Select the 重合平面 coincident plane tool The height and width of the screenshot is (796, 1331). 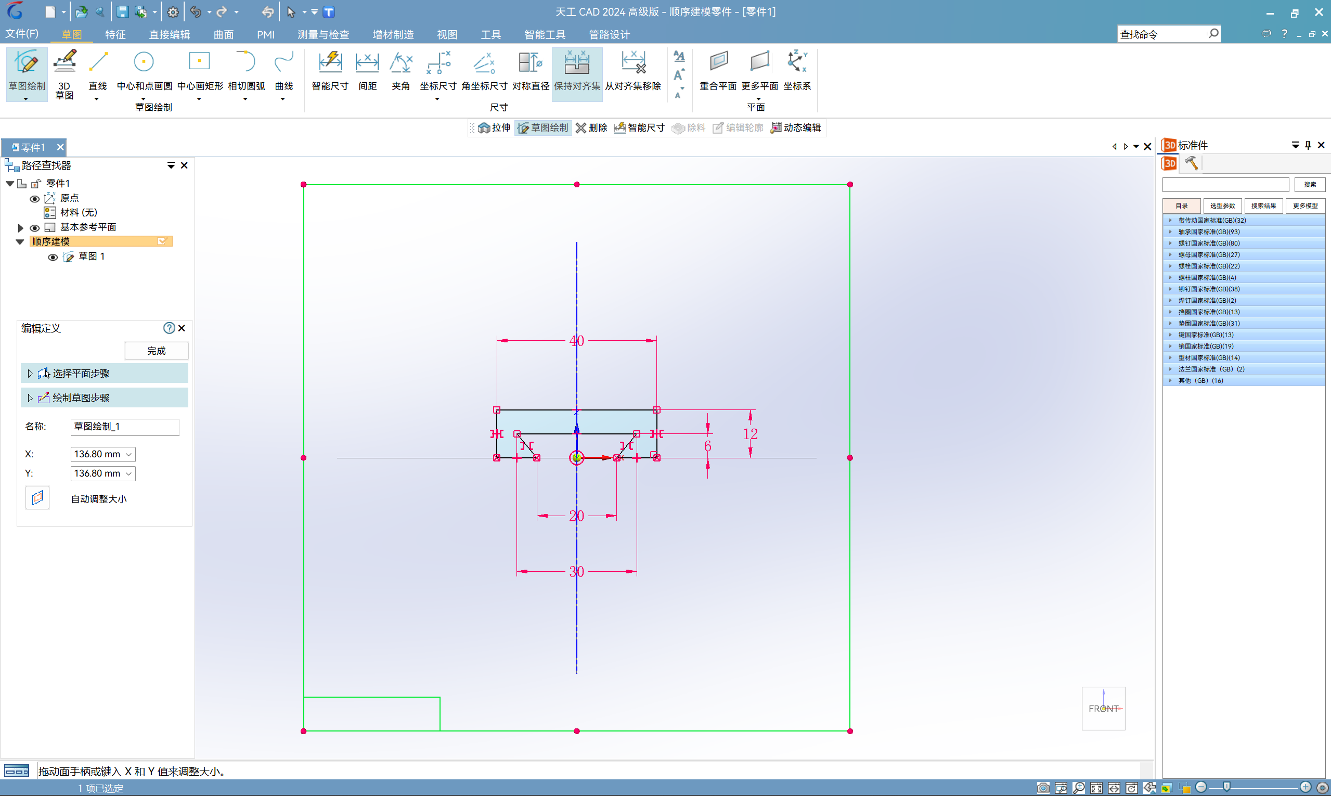click(x=718, y=71)
